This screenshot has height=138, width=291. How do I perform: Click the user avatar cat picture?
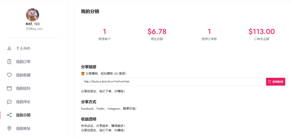point(32,15)
